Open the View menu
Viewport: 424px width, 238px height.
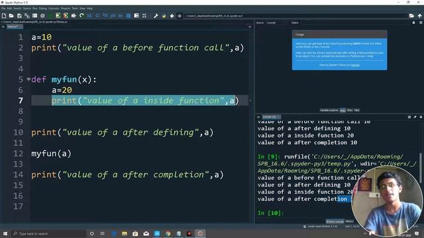pos(82,9)
